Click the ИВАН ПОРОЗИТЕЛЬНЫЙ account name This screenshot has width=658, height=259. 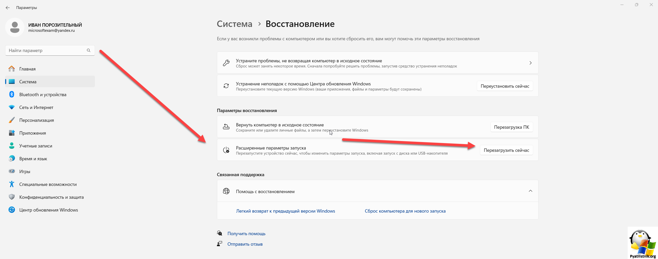(x=55, y=25)
